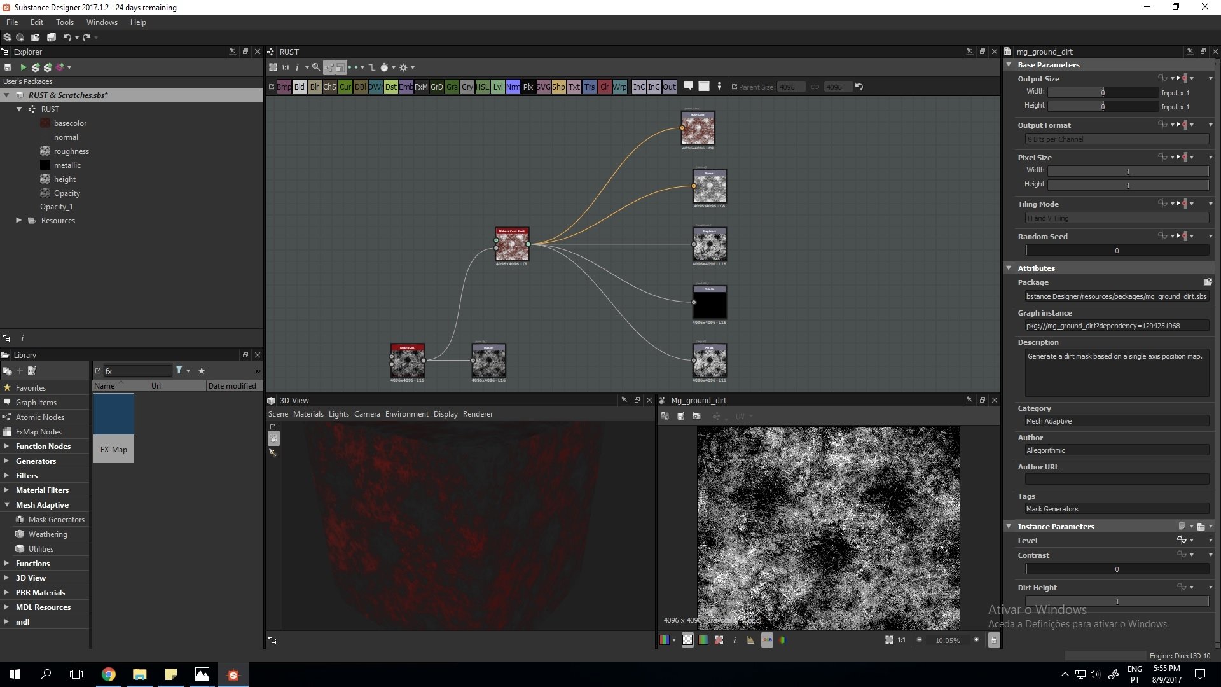Add a Normal node with Nrm button

pos(513,87)
